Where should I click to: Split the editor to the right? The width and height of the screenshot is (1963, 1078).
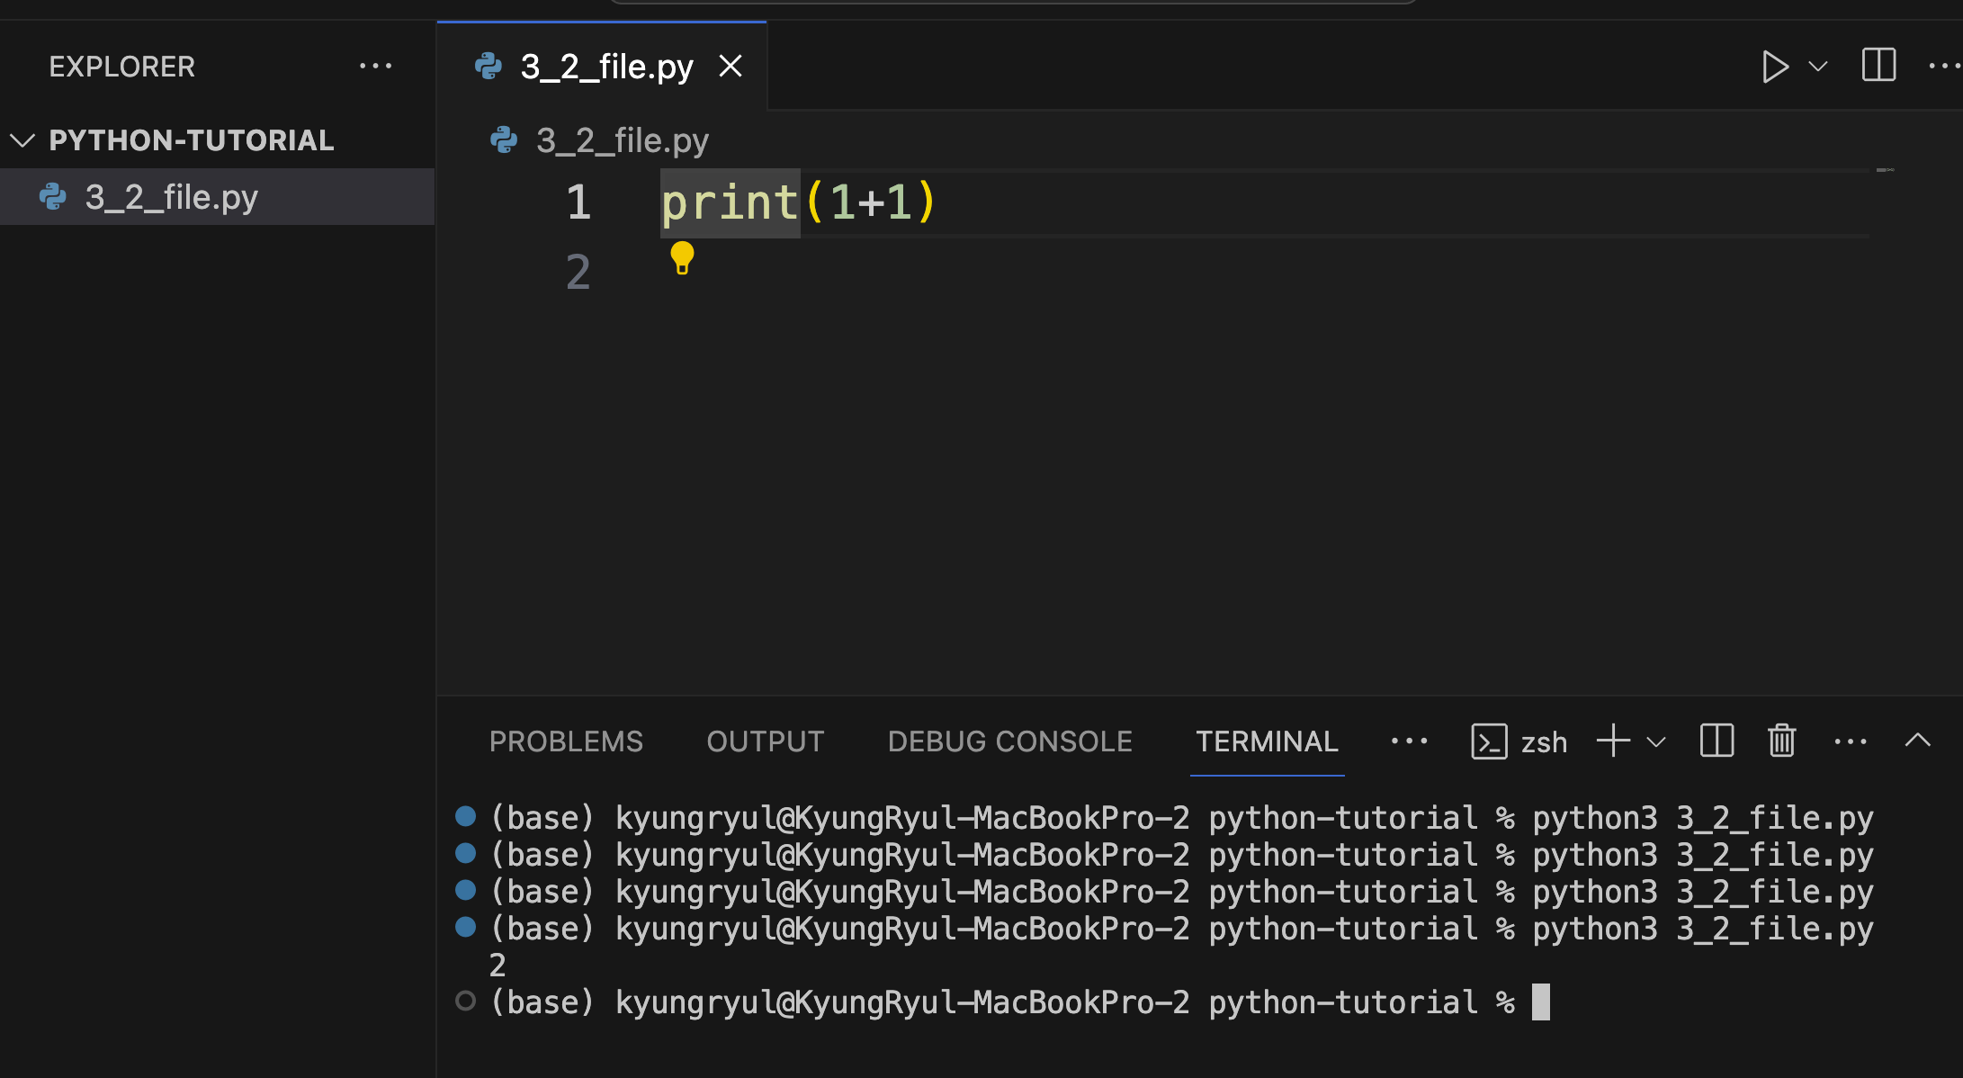[1878, 66]
